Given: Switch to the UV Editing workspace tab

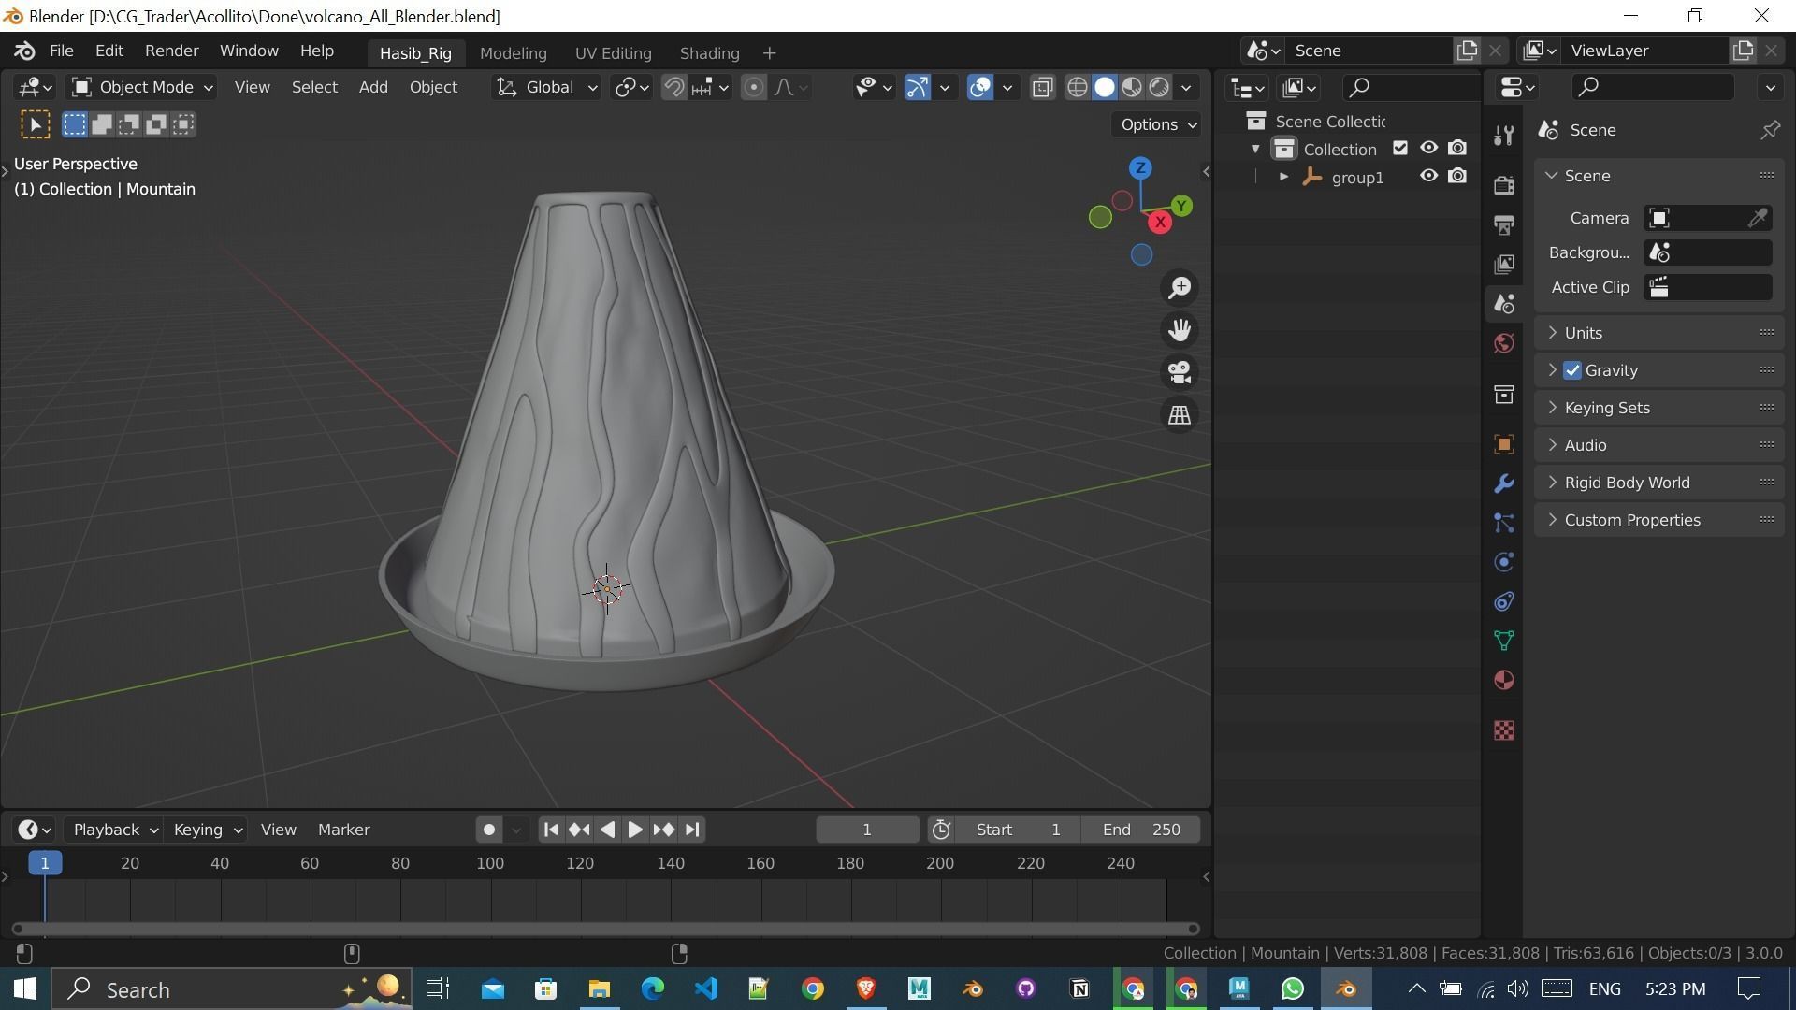Looking at the screenshot, I should pyautogui.click(x=613, y=53).
